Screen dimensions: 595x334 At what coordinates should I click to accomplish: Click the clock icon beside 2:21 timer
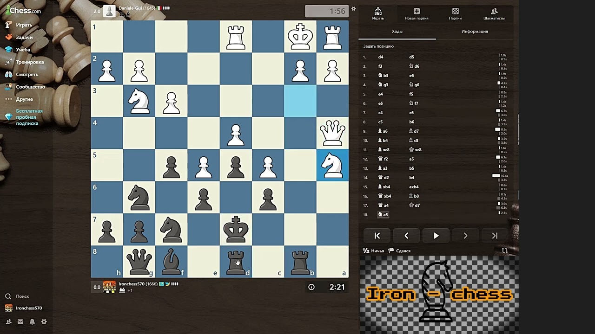311,287
